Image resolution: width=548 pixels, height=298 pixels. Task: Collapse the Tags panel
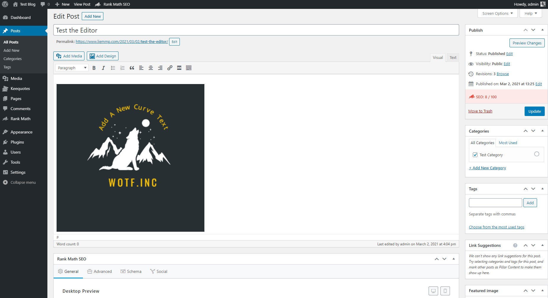point(542,189)
